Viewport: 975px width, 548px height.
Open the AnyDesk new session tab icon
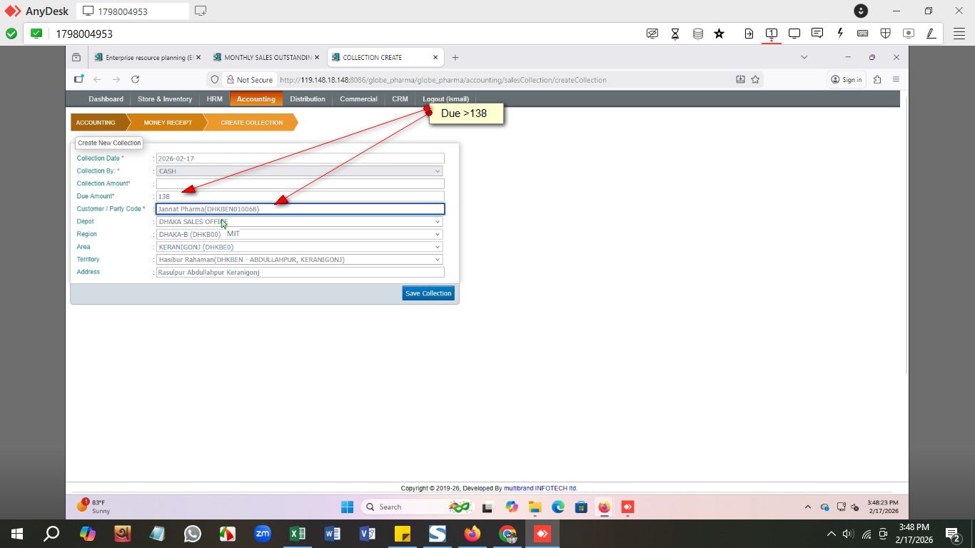(201, 11)
